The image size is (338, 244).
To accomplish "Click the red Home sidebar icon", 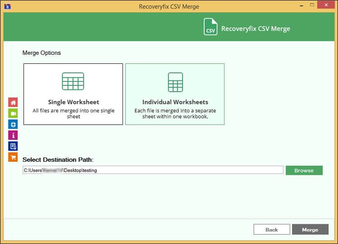I will pos(13,102).
